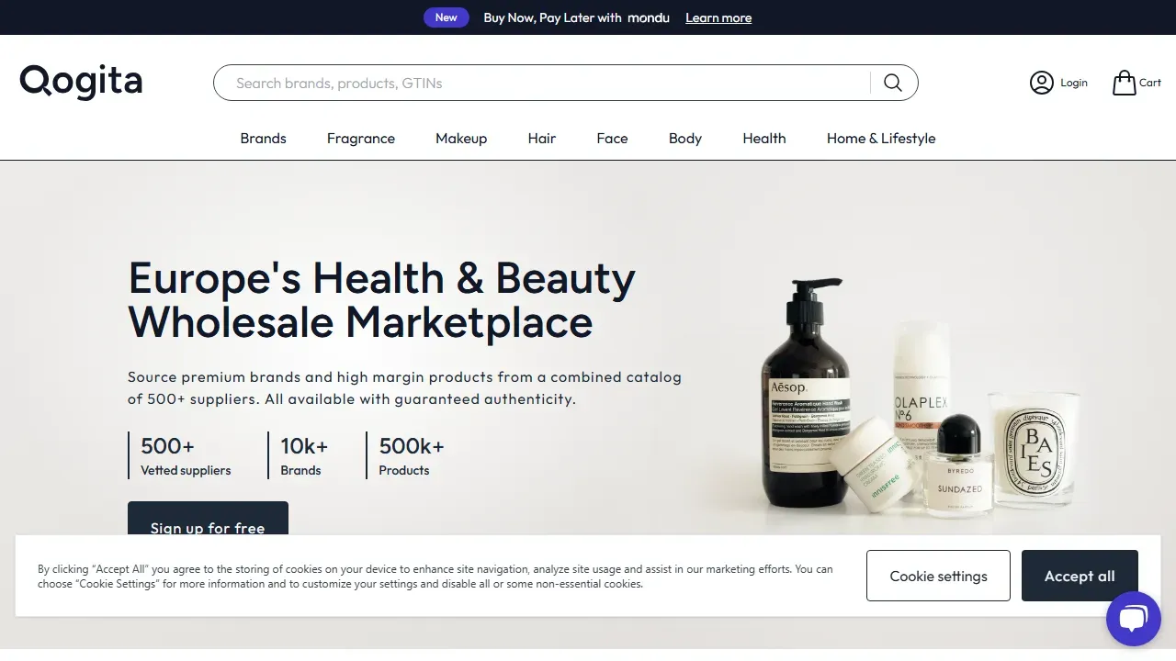Viewport: 1176px width, 661px height.
Task: Open the Fragrance category
Action: (x=361, y=139)
